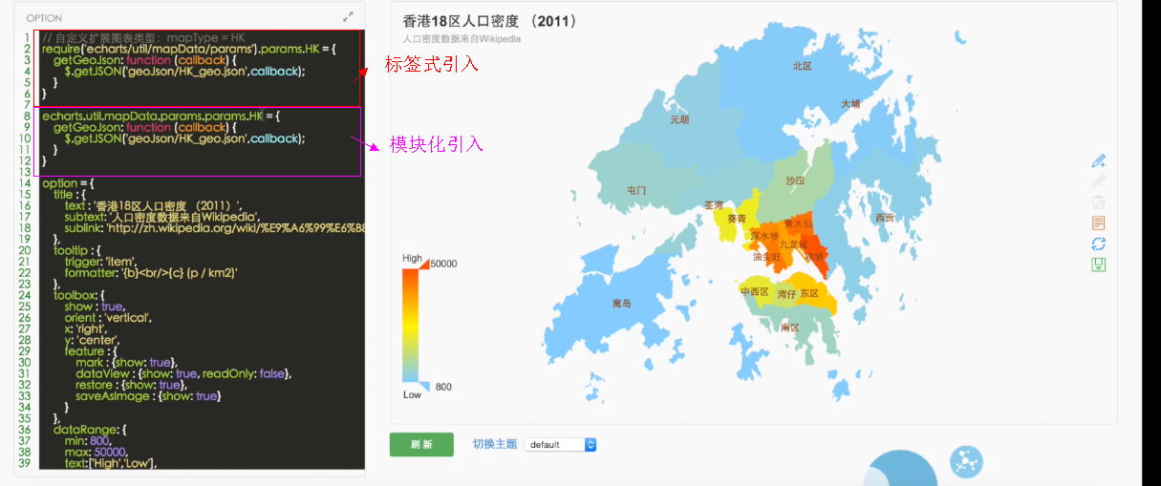Click the 沙田 map region

[x=796, y=180]
